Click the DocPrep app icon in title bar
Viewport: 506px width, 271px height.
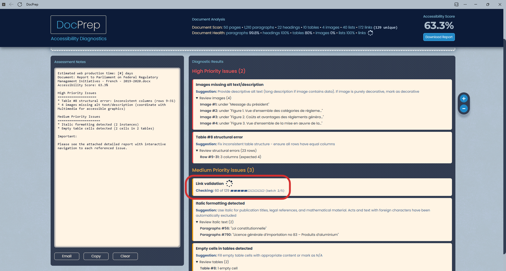pyautogui.click(x=4, y=4)
